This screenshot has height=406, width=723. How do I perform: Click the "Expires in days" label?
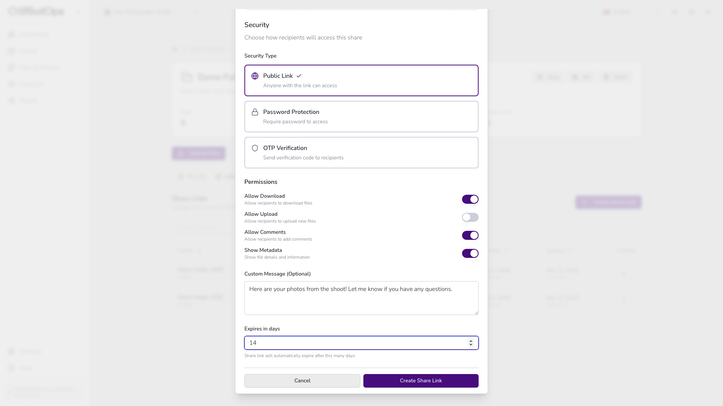[262, 329]
